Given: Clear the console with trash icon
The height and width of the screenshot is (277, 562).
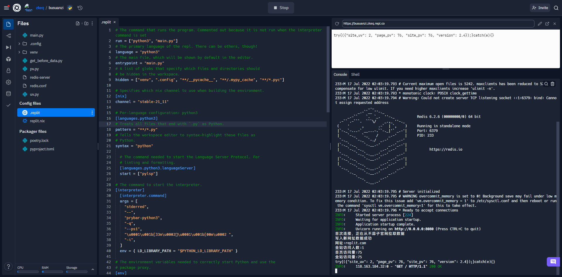Looking at the screenshot, I should (553, 84).
